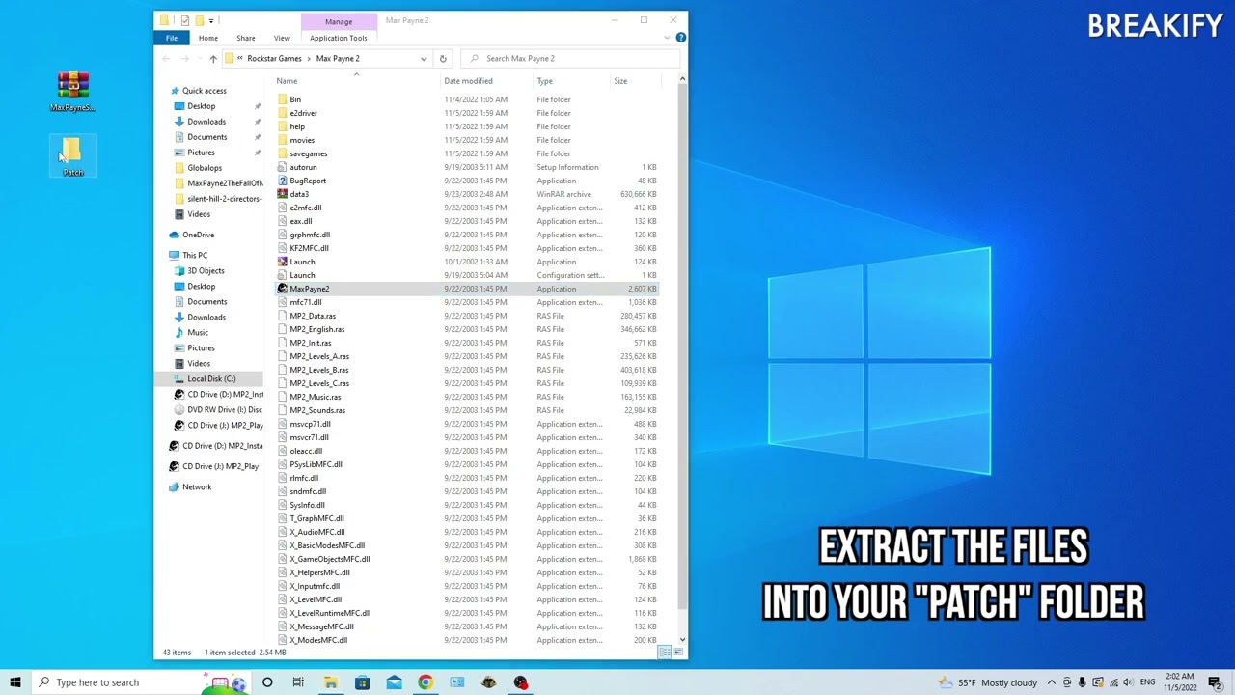This screenshot has height=695, width=1235.
Task: Open Globalops folder in Quick access
Action: 205,168
